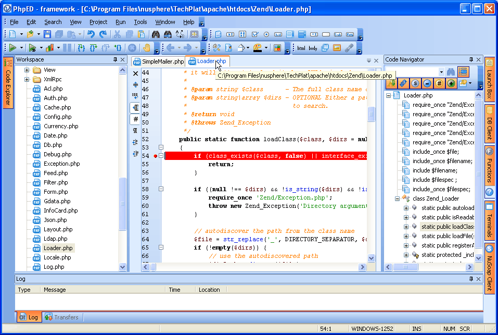Open the Tools menu
Screen dimensions: 498x335
point(141,22)
